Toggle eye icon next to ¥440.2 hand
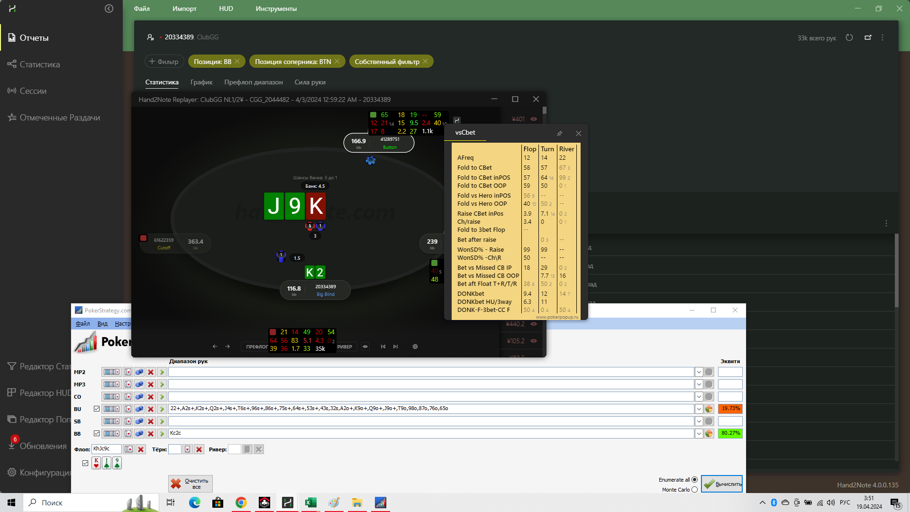The height and width of the screenshot is (512, 910). [534, 324]
